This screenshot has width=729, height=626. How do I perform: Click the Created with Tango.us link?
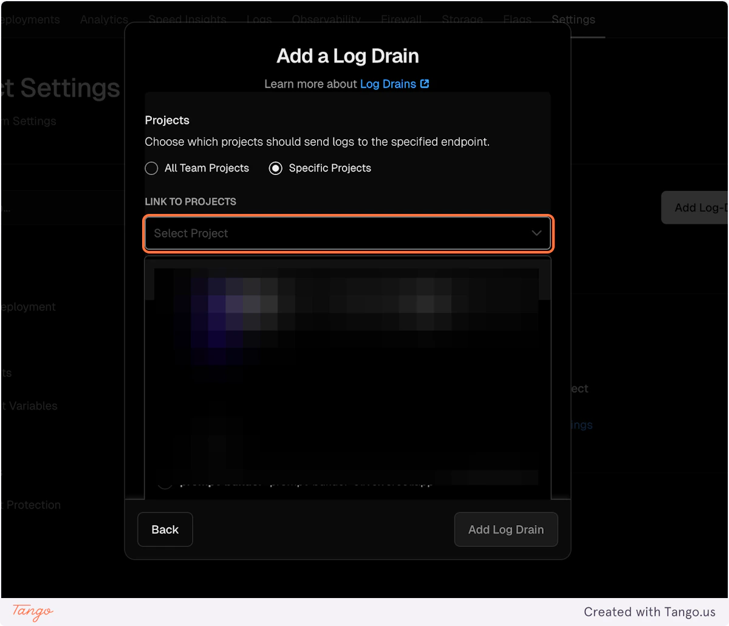tap(651, 611)
